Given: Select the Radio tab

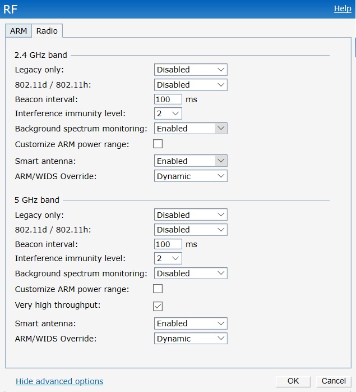Looking at the screenshot, I should pyautogui.click(x=47, y=31).
